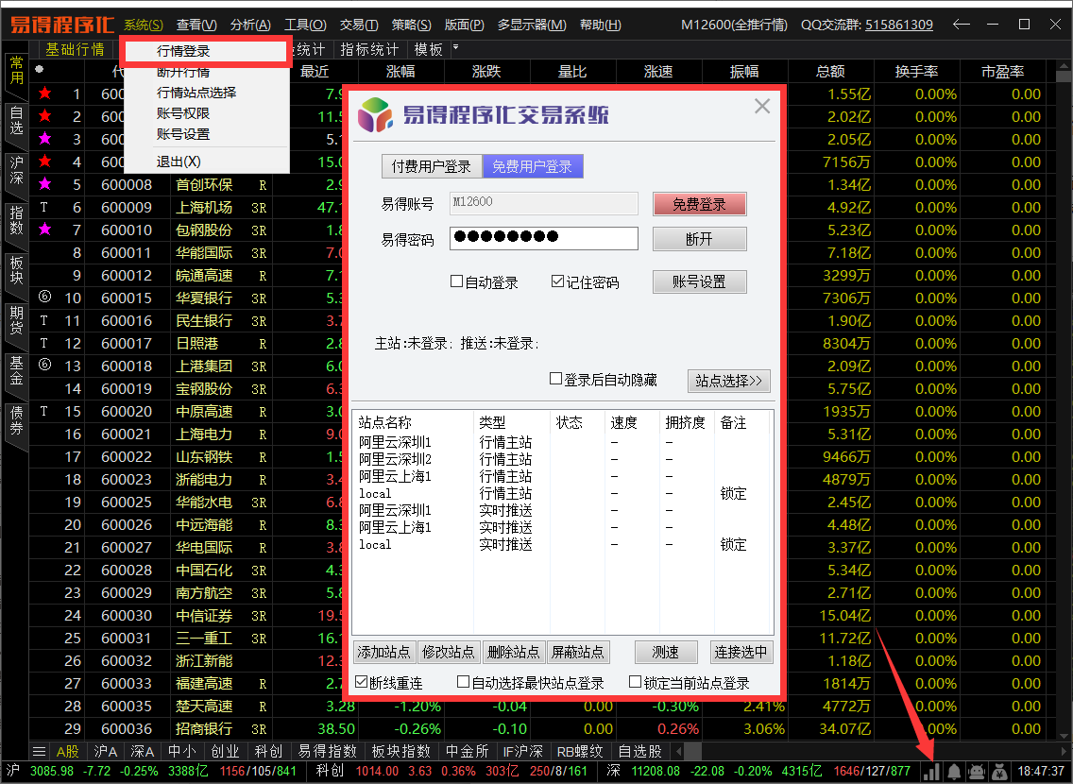Click the magenta star marker on row 7
1073x784 pixels.
pyautogui.click(x=45, y=229)
